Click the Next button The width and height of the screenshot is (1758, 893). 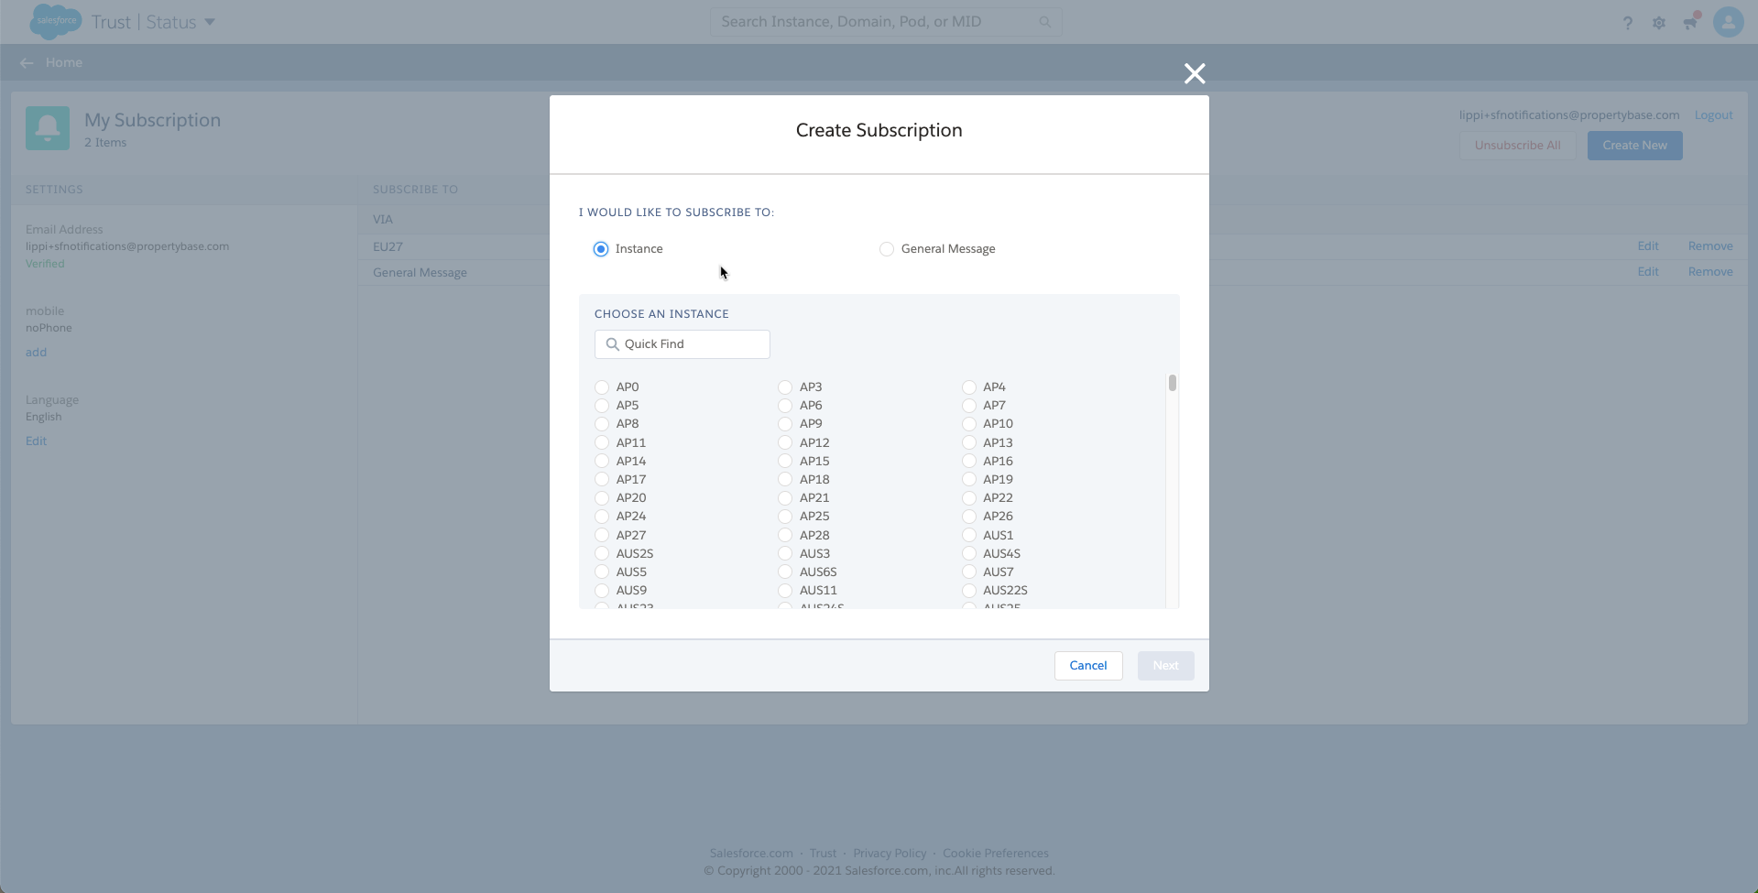tap(1165, 666)
